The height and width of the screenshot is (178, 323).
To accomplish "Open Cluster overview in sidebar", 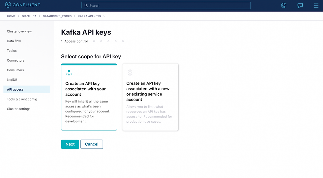I will [19, 31].
